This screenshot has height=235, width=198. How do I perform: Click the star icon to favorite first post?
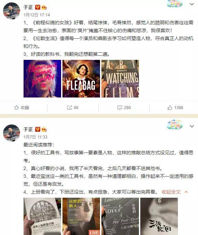(16, 107)
